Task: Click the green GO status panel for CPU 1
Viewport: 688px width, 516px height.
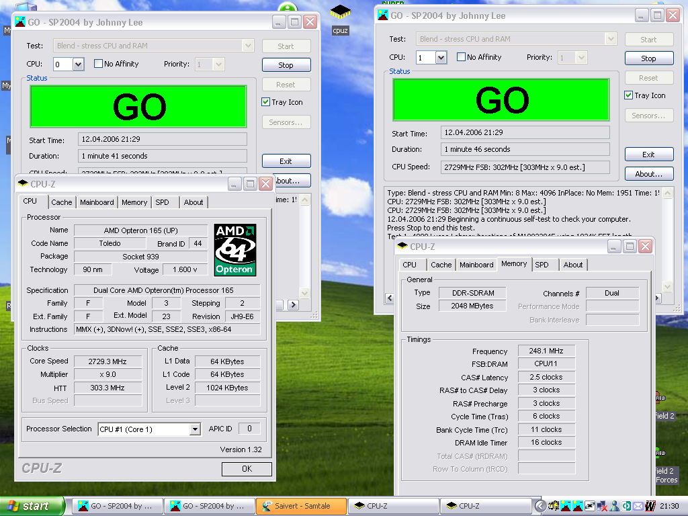Action: tap(501, 99)
